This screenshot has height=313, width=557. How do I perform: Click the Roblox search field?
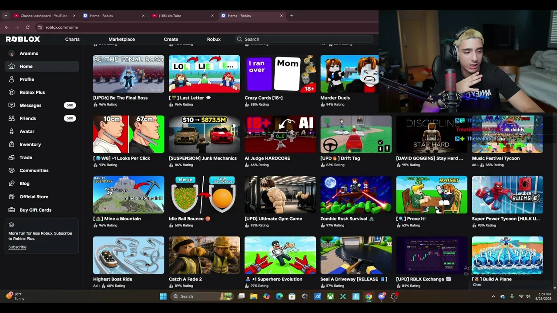303,39
